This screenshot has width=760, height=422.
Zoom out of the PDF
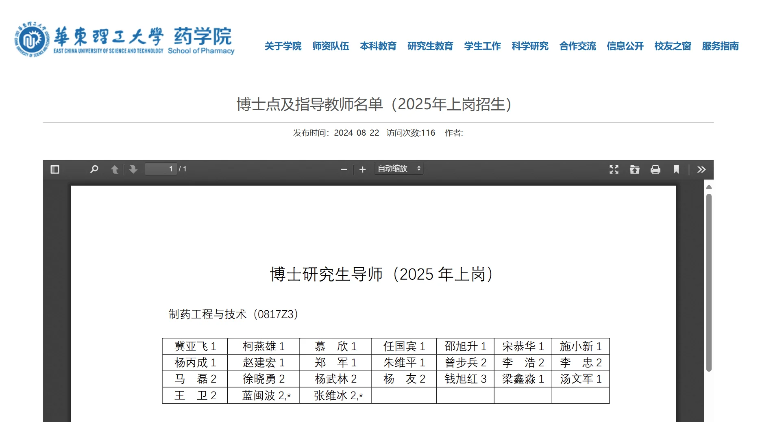(x=344, y=169)
